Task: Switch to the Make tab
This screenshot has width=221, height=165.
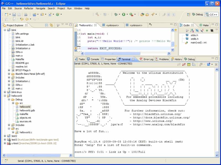Action: click(204, 25)
